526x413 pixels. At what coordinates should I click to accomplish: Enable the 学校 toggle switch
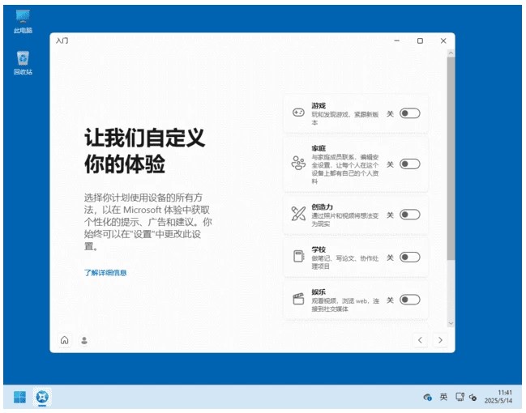[409, 258]
